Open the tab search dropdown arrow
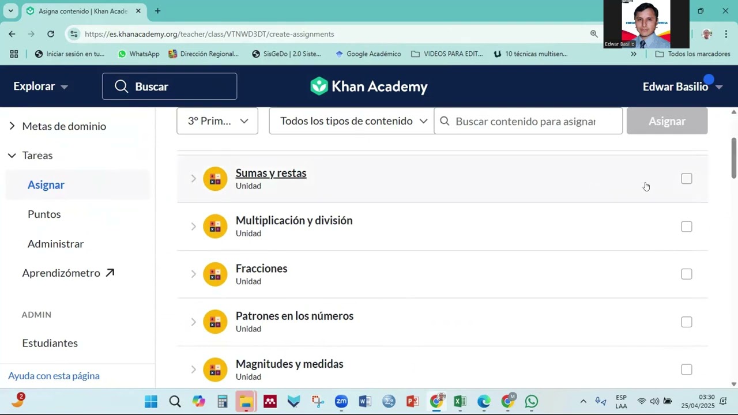Screen dimensions: 738x415 pos(11,11)
